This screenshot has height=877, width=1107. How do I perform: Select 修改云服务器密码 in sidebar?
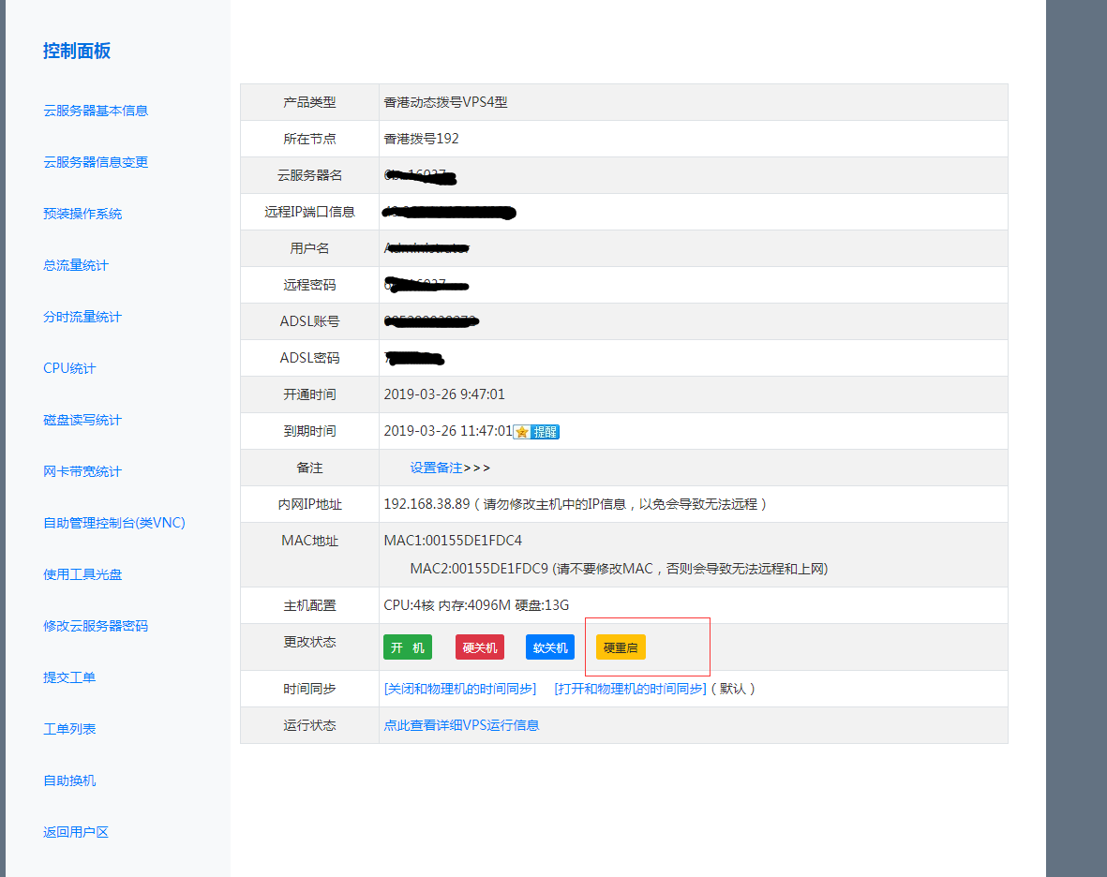pyautogui.click(x=96, y=626)
